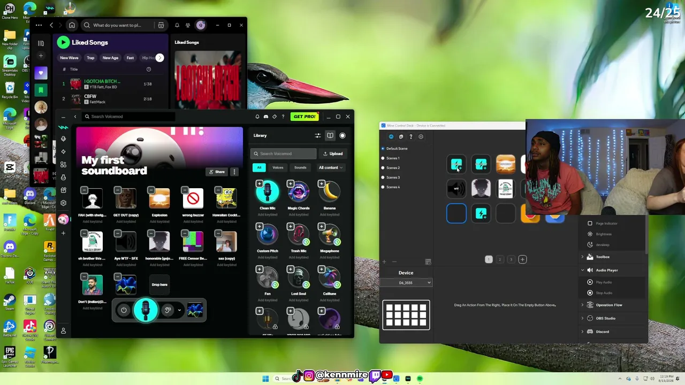Open the Voicemod Voicelab flask icon
685x385 pixels.
coord(63,177)
